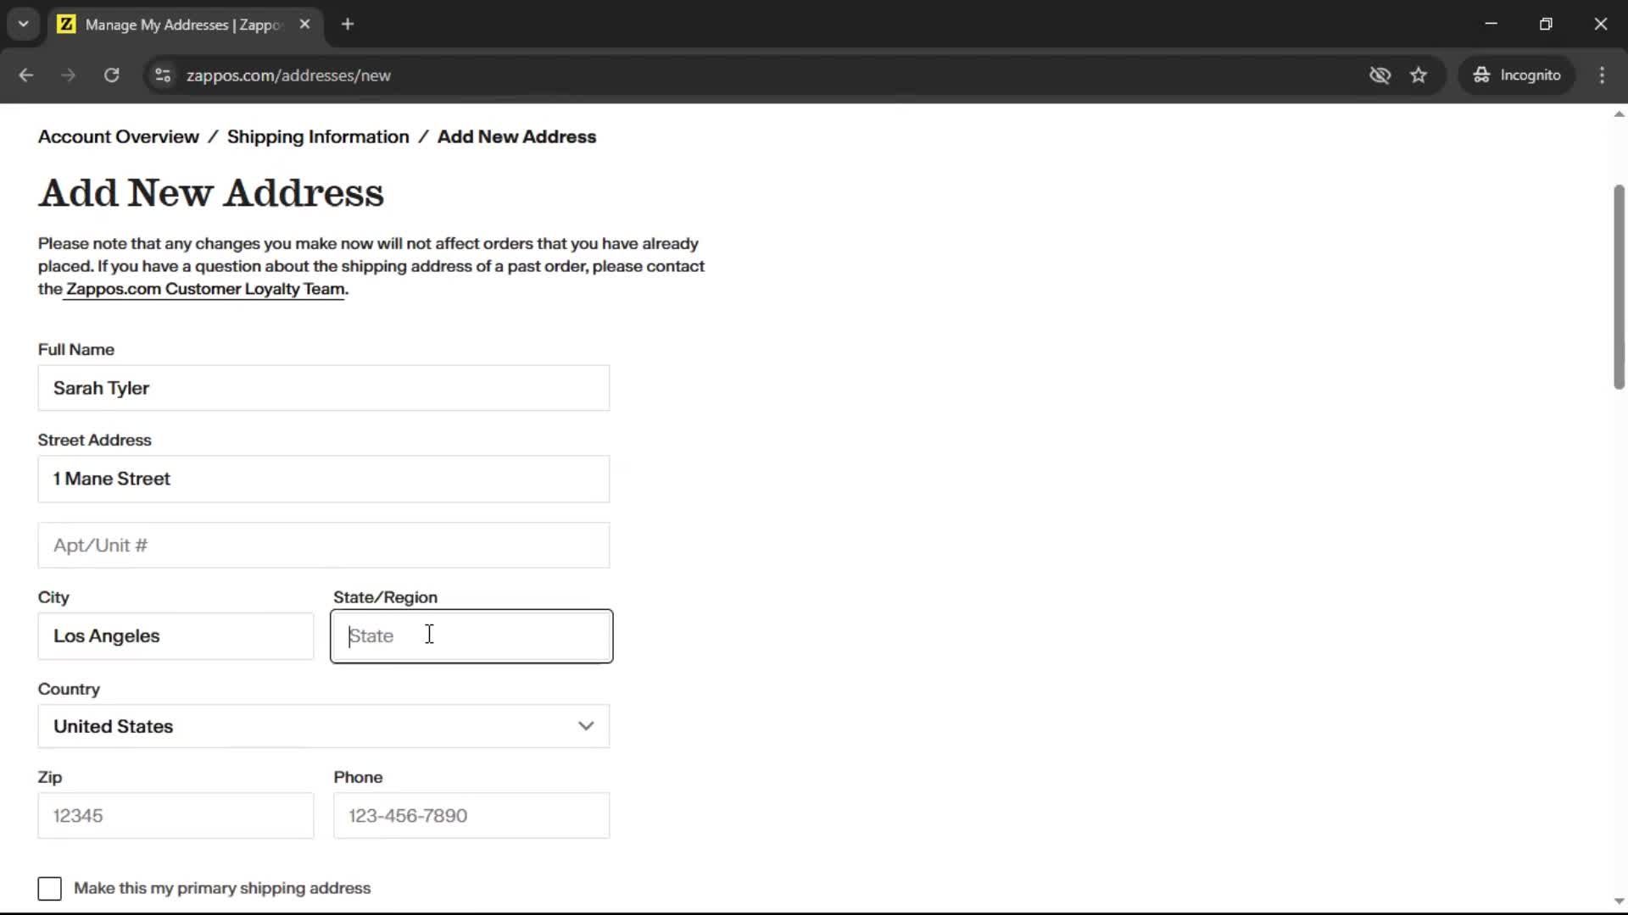Viewport: 1628px width, 915px height.
Task: Click Zappos.com Customer Loyalty Team link
Action: point(205,290)
